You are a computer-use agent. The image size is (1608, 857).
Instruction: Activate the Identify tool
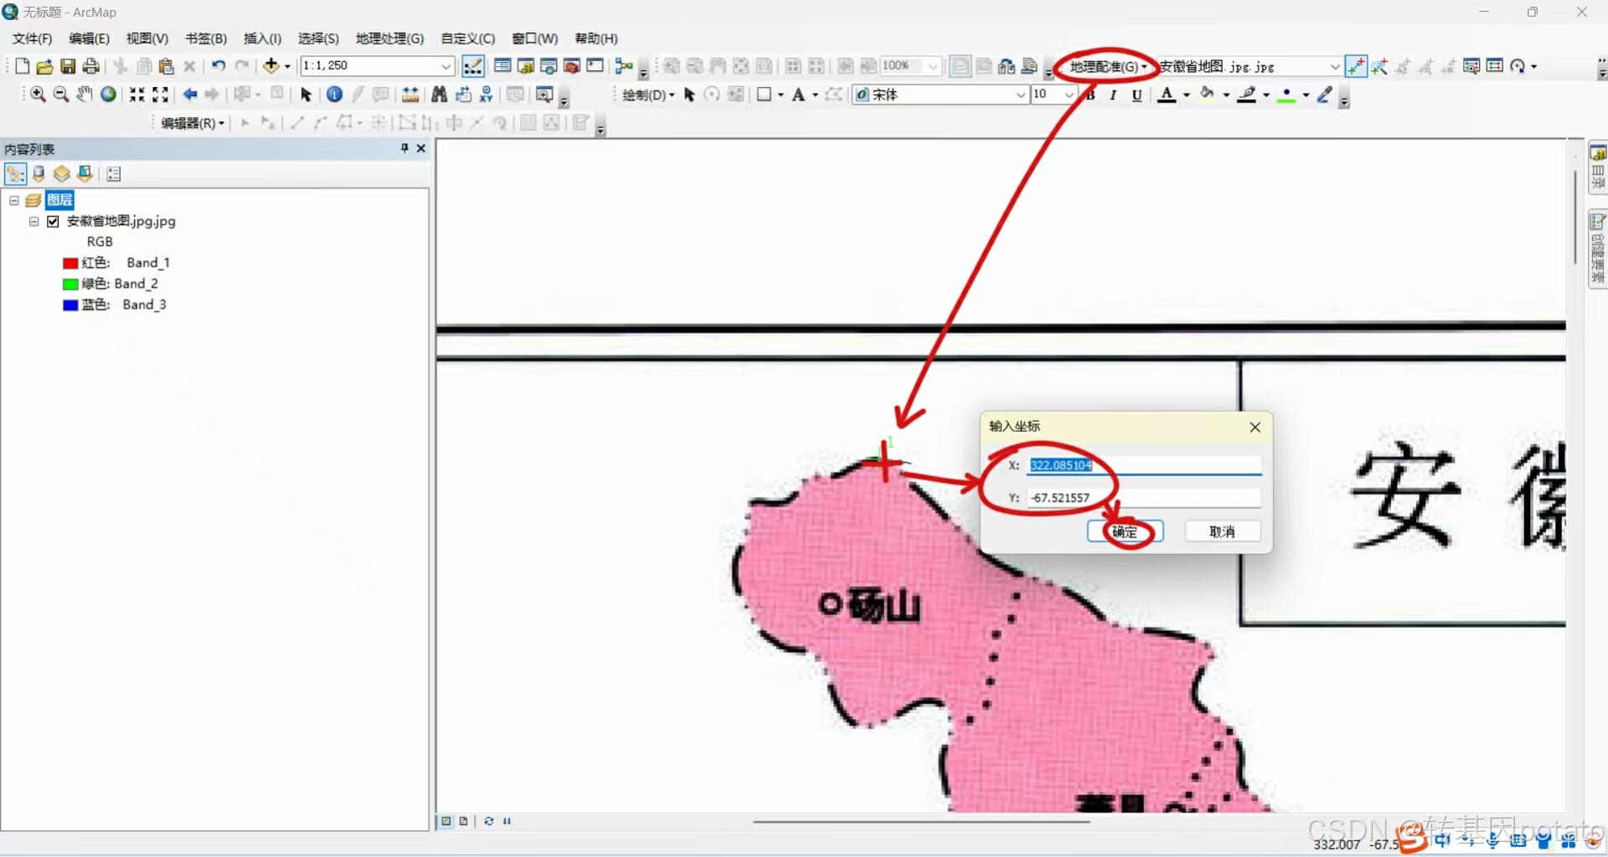point(334,95)
